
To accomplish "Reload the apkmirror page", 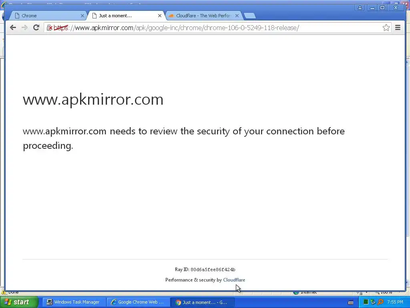I will (36, 28).
